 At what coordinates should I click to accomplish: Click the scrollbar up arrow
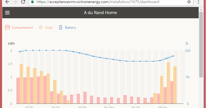pyautogui.click(x=201, y=10)
